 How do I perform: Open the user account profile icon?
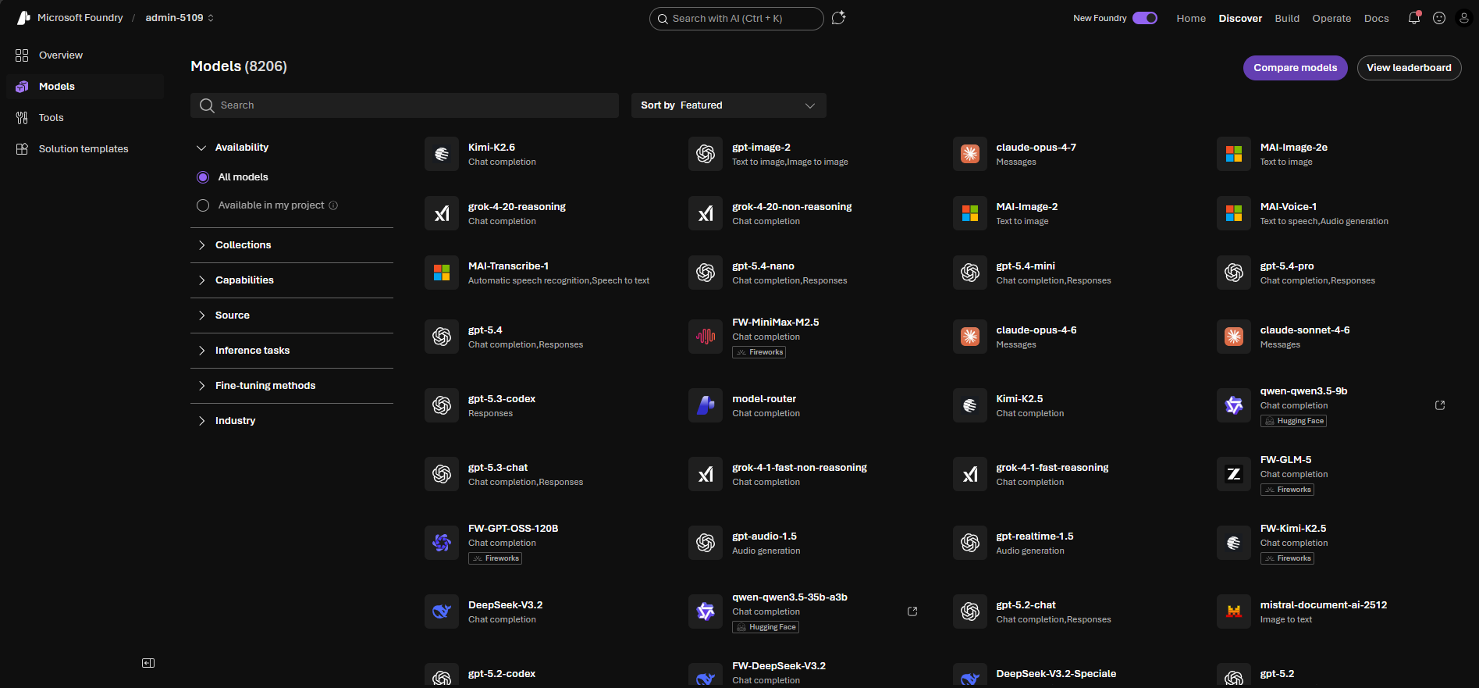click(1464, 18)
